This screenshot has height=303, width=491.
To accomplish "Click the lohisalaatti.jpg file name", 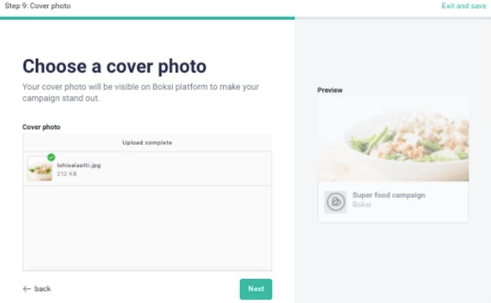I will 79,165.
